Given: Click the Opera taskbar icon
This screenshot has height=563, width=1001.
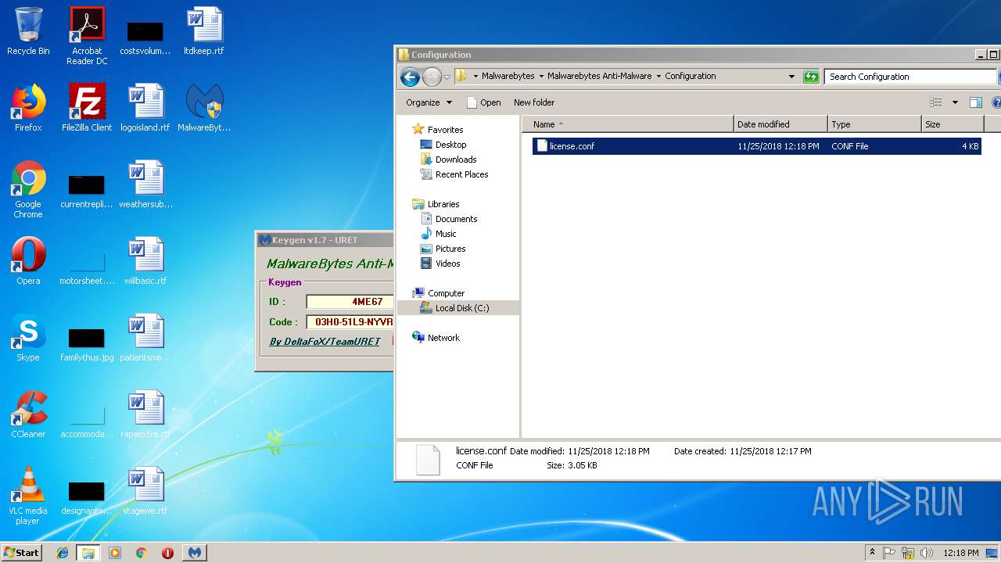Looking at the screenshot, I should 167,553.
